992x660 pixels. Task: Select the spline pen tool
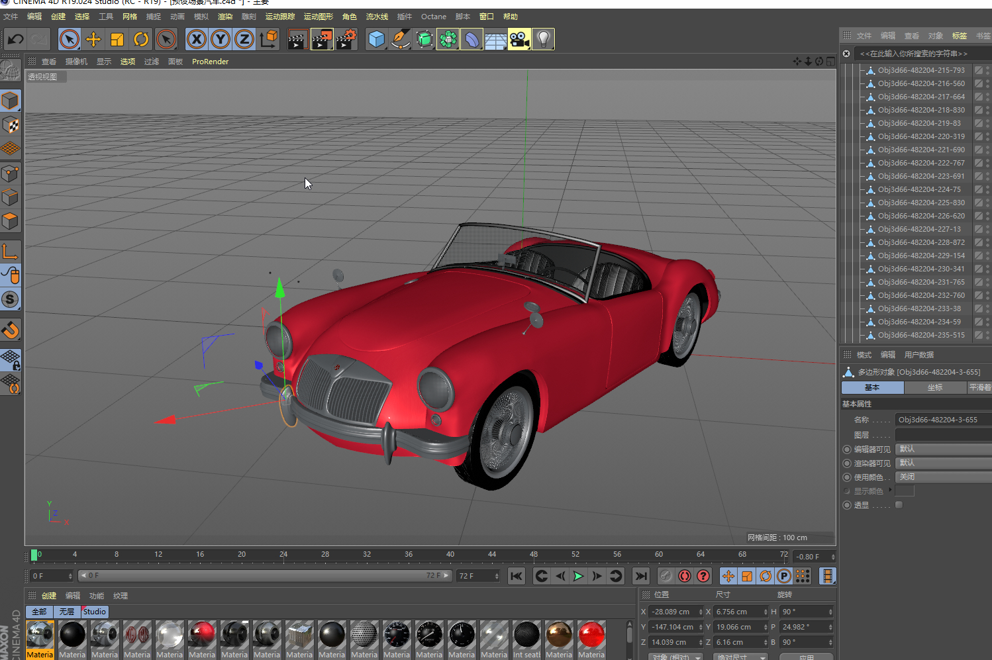coord(400,40)
